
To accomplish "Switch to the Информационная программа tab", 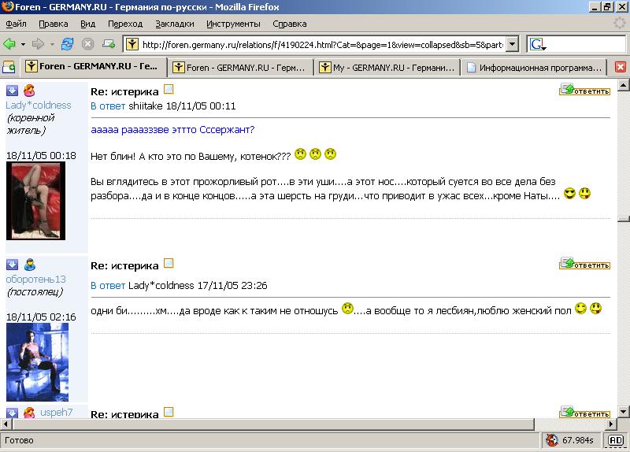I will 535,68.
